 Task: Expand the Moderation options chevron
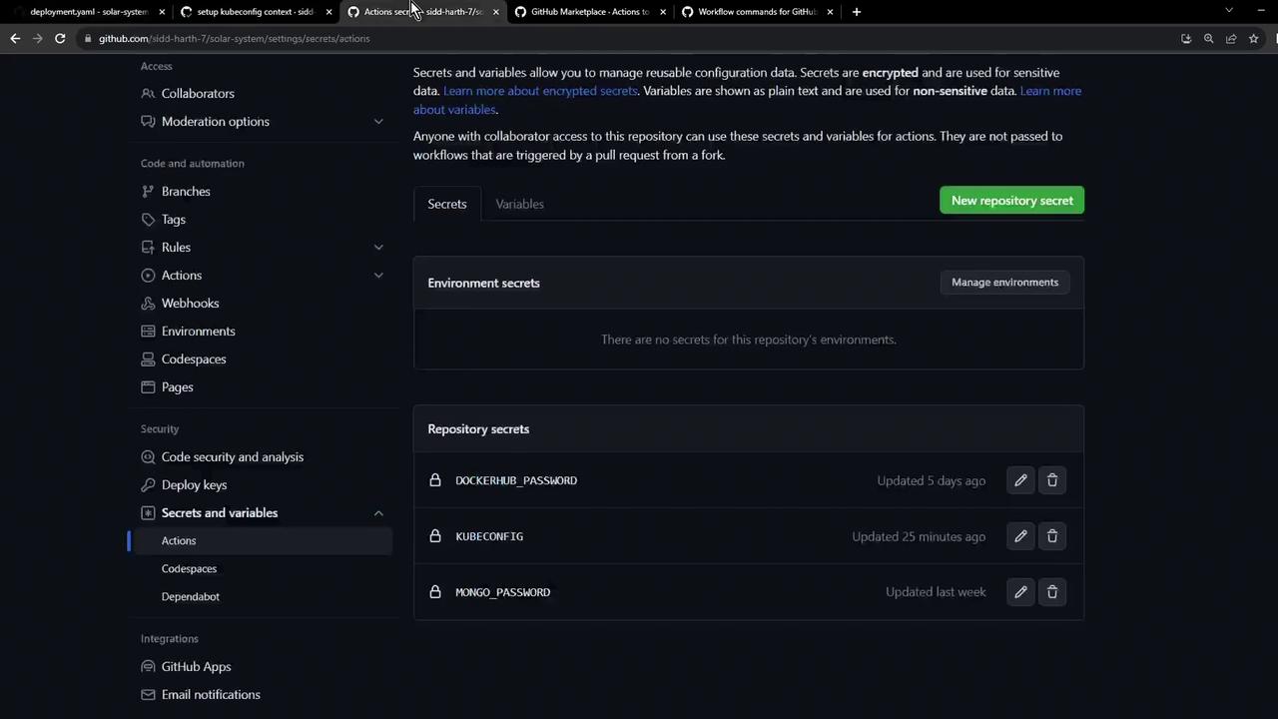378,122
